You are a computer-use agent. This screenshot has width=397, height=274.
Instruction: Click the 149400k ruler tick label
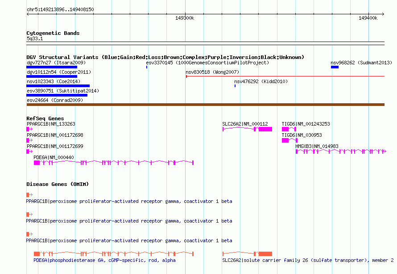(368, 18)
